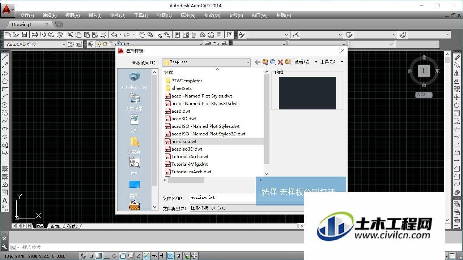
Task: Click the Paste clipboard icon
Action: [x=87, y=35]
